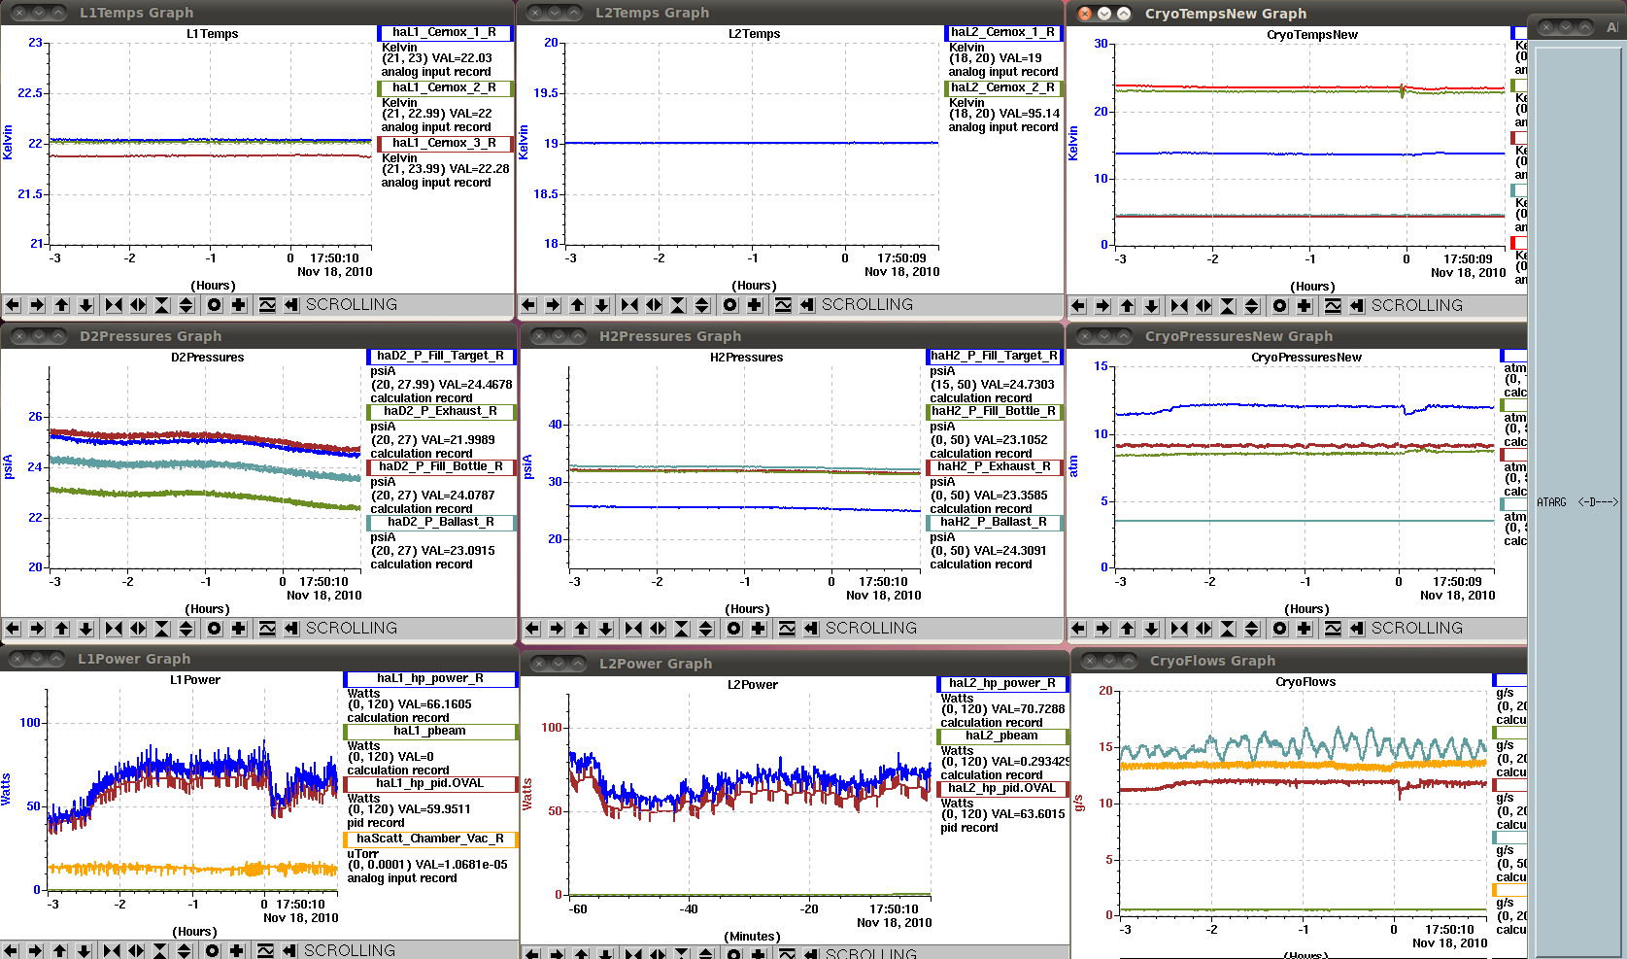1627x959 pixels.
Task: Select the haH2_P_Fill_Target_R legend entry
Action: click(995, 356)
